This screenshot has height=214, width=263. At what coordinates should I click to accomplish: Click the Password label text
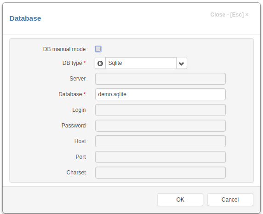[x=74, y=126]
